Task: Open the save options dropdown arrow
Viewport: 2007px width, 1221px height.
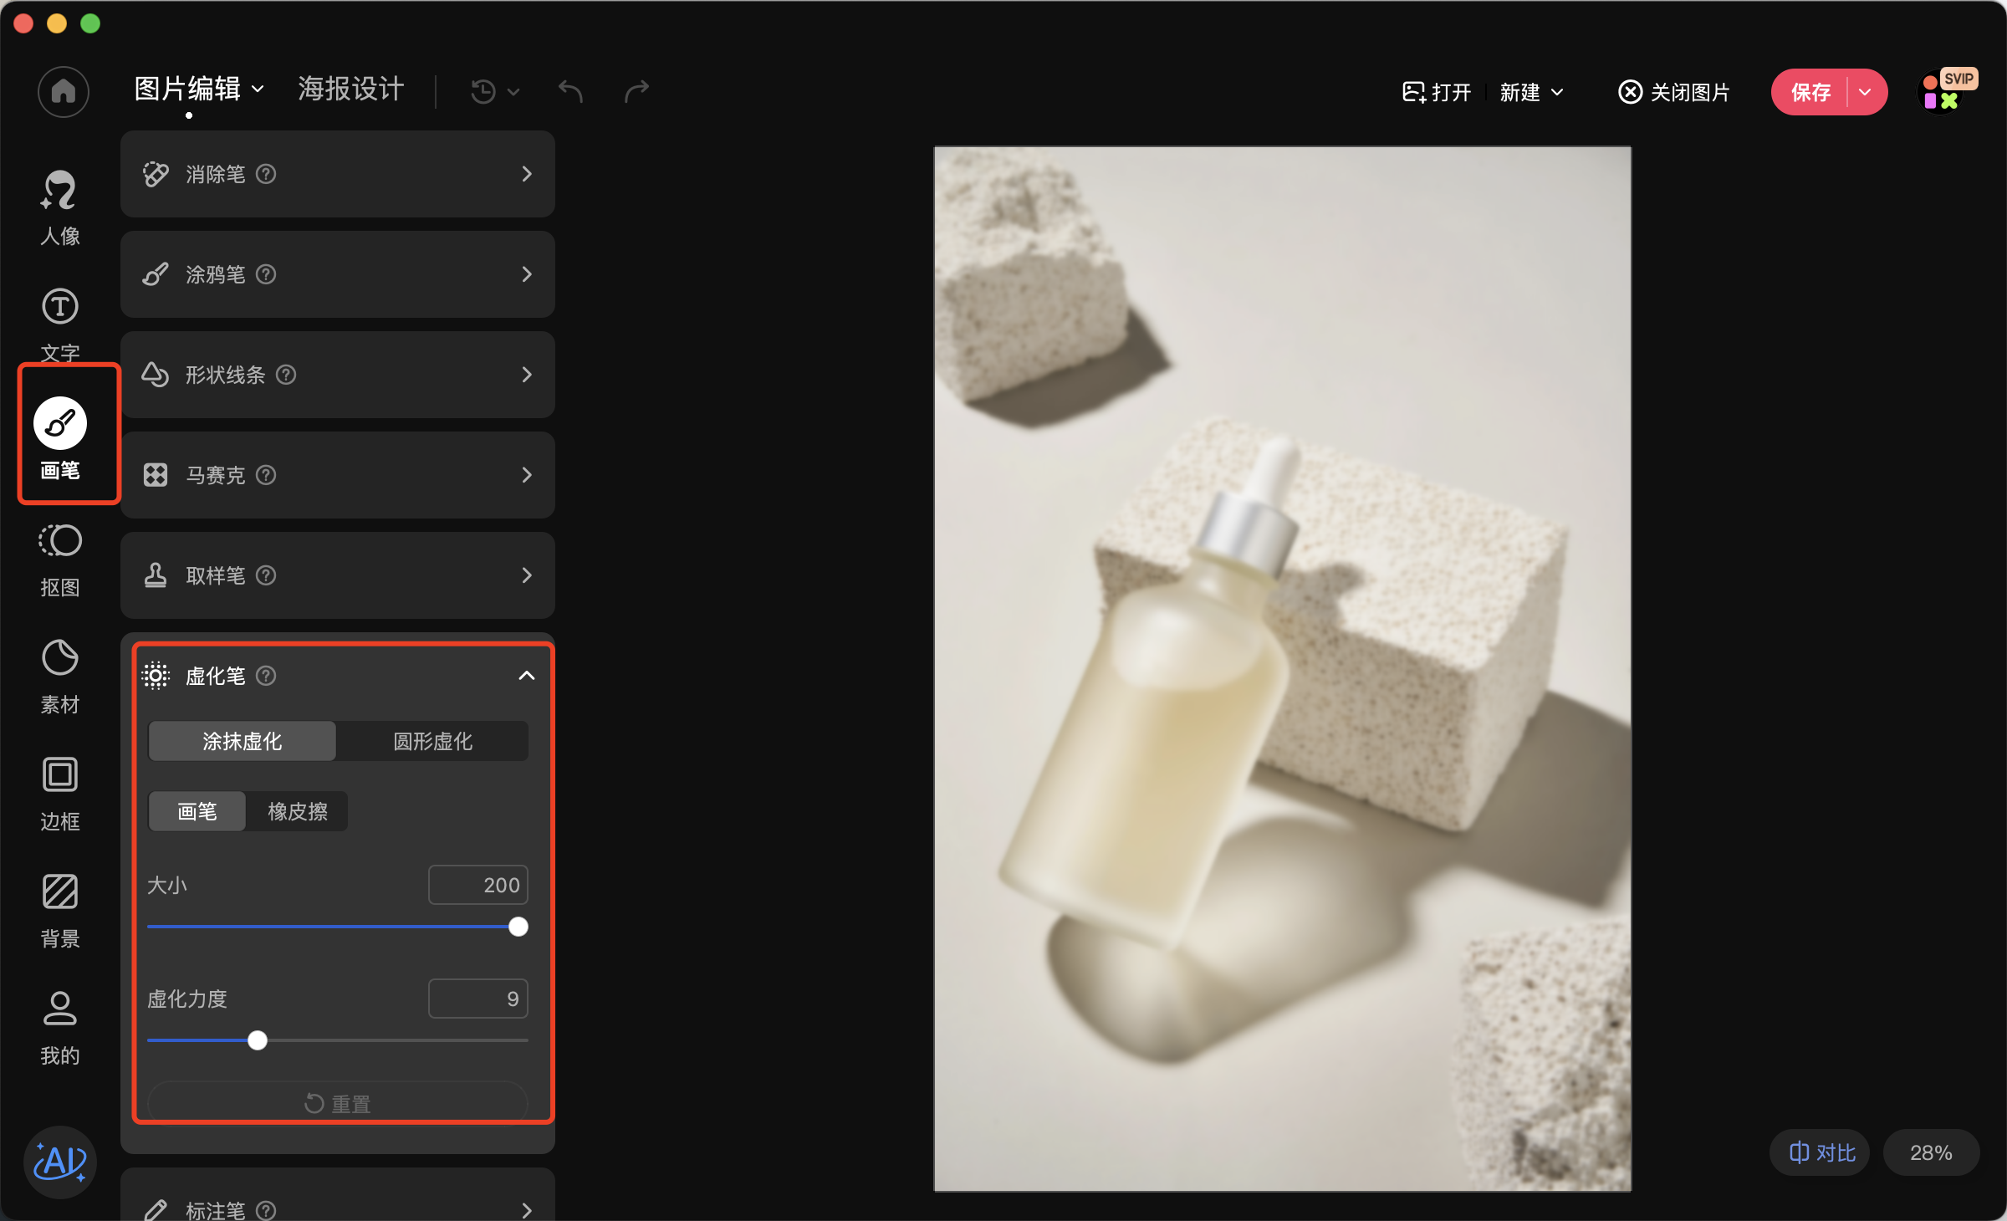Action: pos(1865,92)
